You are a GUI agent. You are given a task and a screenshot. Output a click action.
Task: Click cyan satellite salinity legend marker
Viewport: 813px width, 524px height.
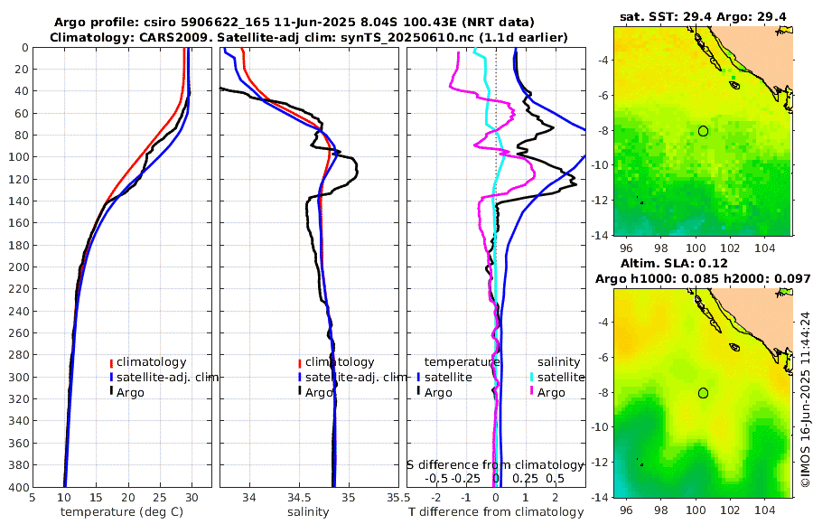[532, 377]
